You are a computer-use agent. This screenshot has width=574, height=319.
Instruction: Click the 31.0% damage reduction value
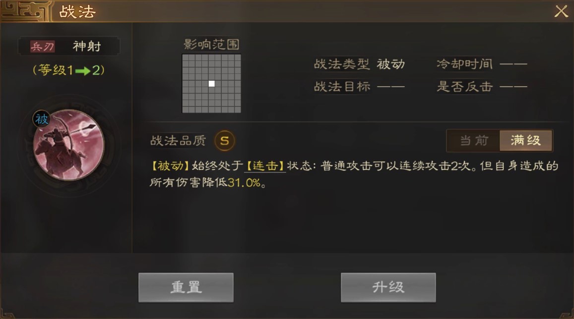244,182
